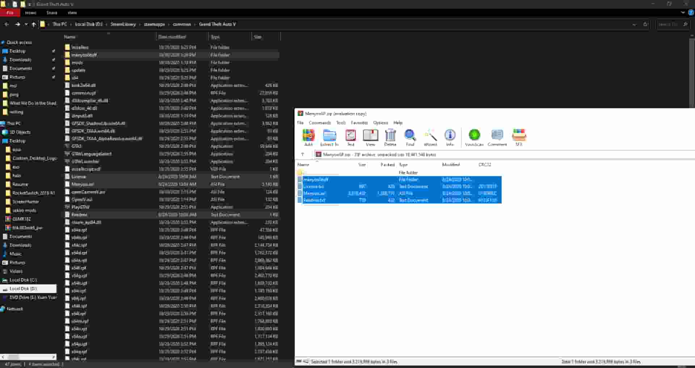Select the PlayGTAV application icon
This screenshot has width=695, height=368.
(67, 207)
